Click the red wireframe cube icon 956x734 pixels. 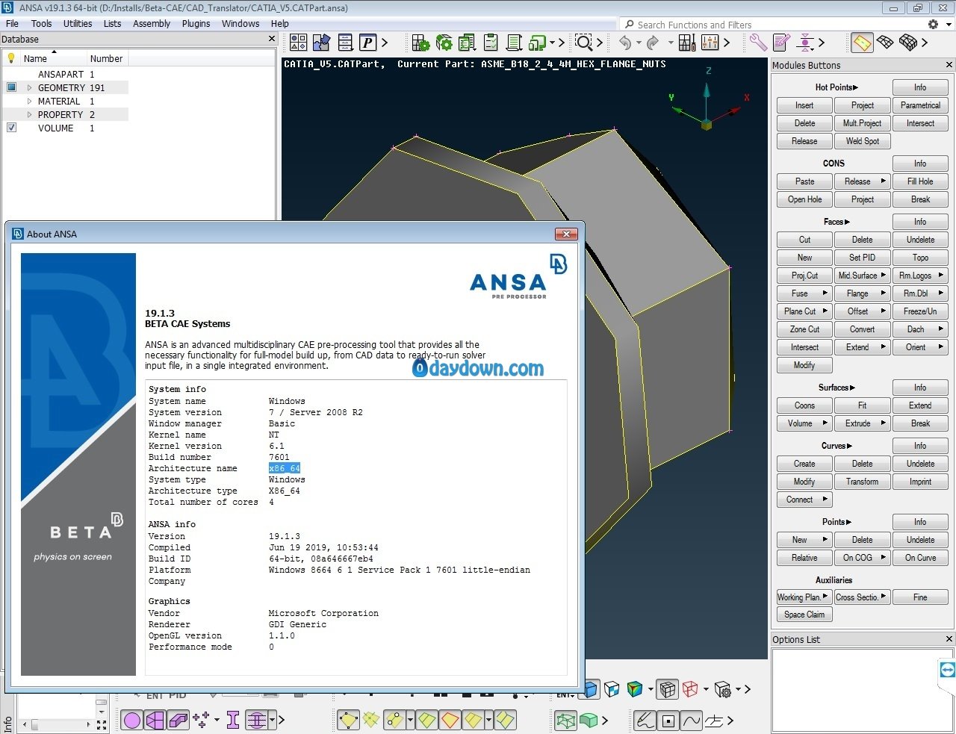tap(690, 689)
